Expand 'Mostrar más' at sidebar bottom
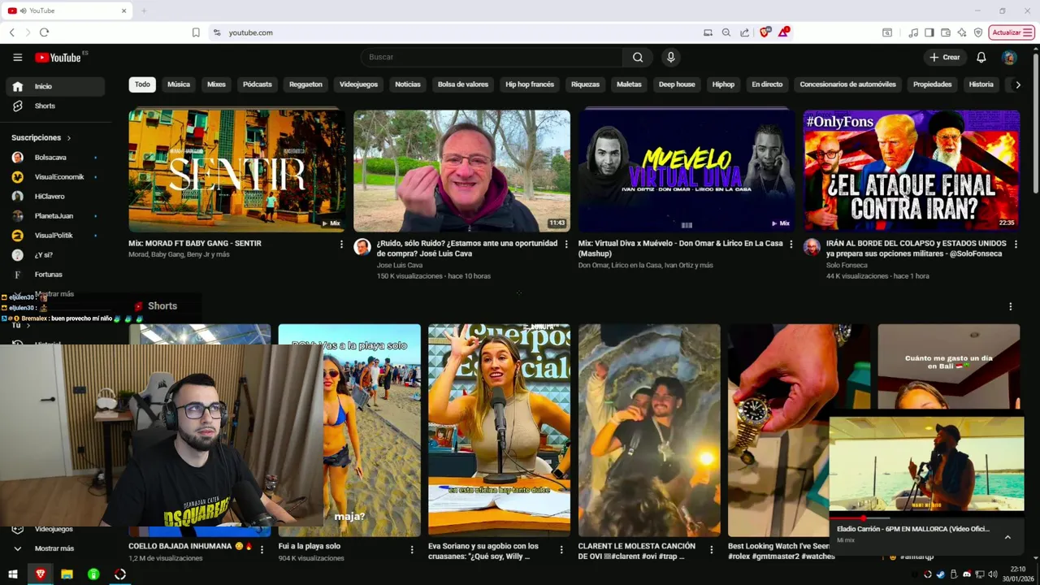 click(54, 548)
